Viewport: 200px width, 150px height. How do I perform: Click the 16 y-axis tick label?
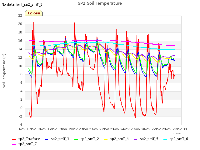coord(20,41)
